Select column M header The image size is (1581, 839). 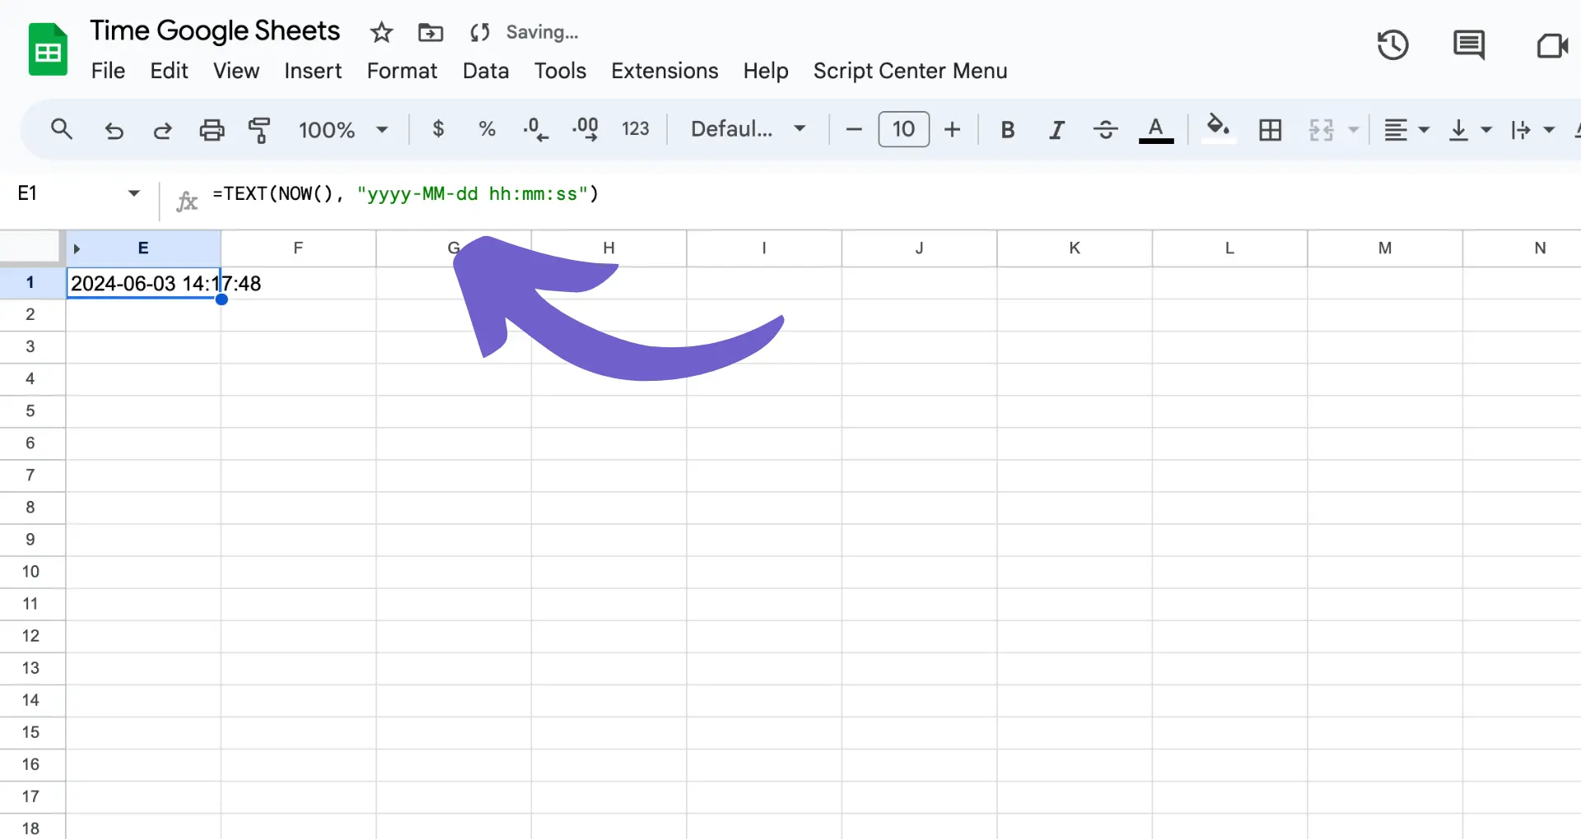[x=1385, y=248]
